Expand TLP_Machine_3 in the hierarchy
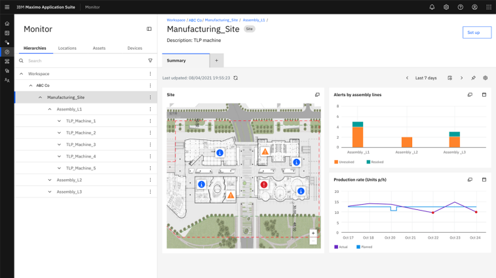 [59, 145]
